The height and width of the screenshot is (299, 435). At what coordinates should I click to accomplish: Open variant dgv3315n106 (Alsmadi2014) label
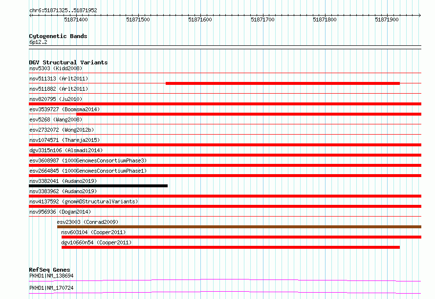pos(66,150)
